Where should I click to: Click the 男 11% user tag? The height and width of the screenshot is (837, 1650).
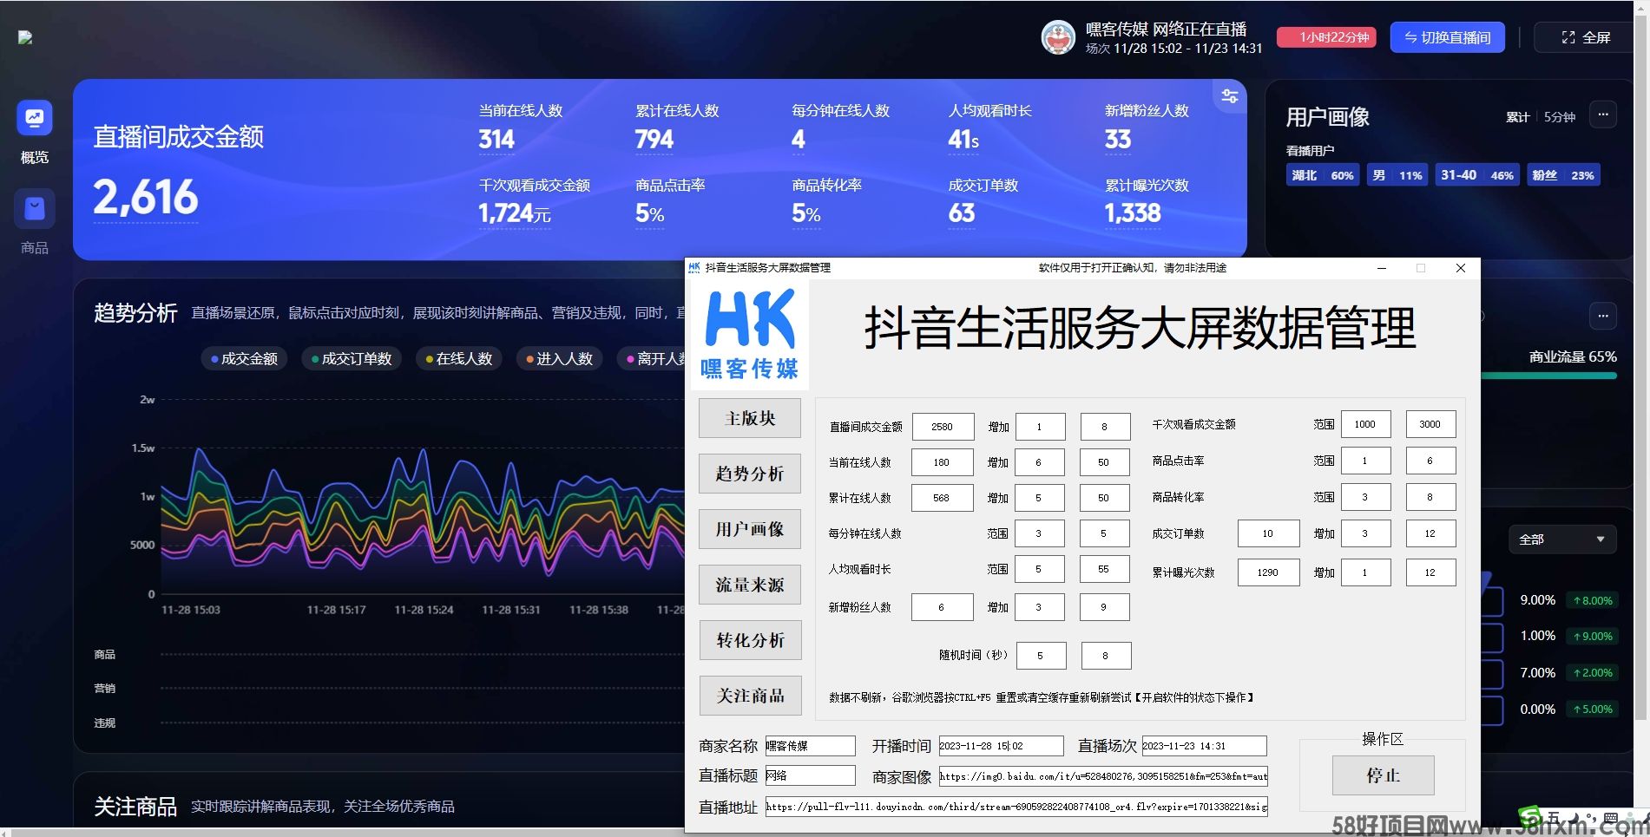click(x=1397, y=175)
